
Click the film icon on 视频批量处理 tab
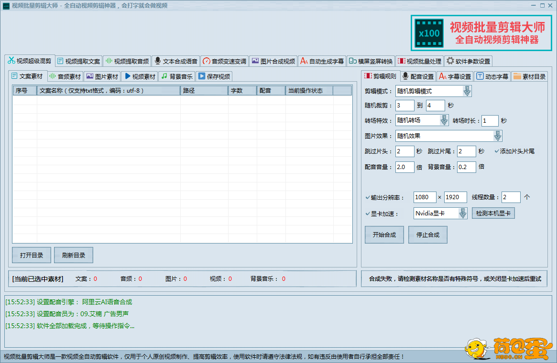tap(402, 61)
